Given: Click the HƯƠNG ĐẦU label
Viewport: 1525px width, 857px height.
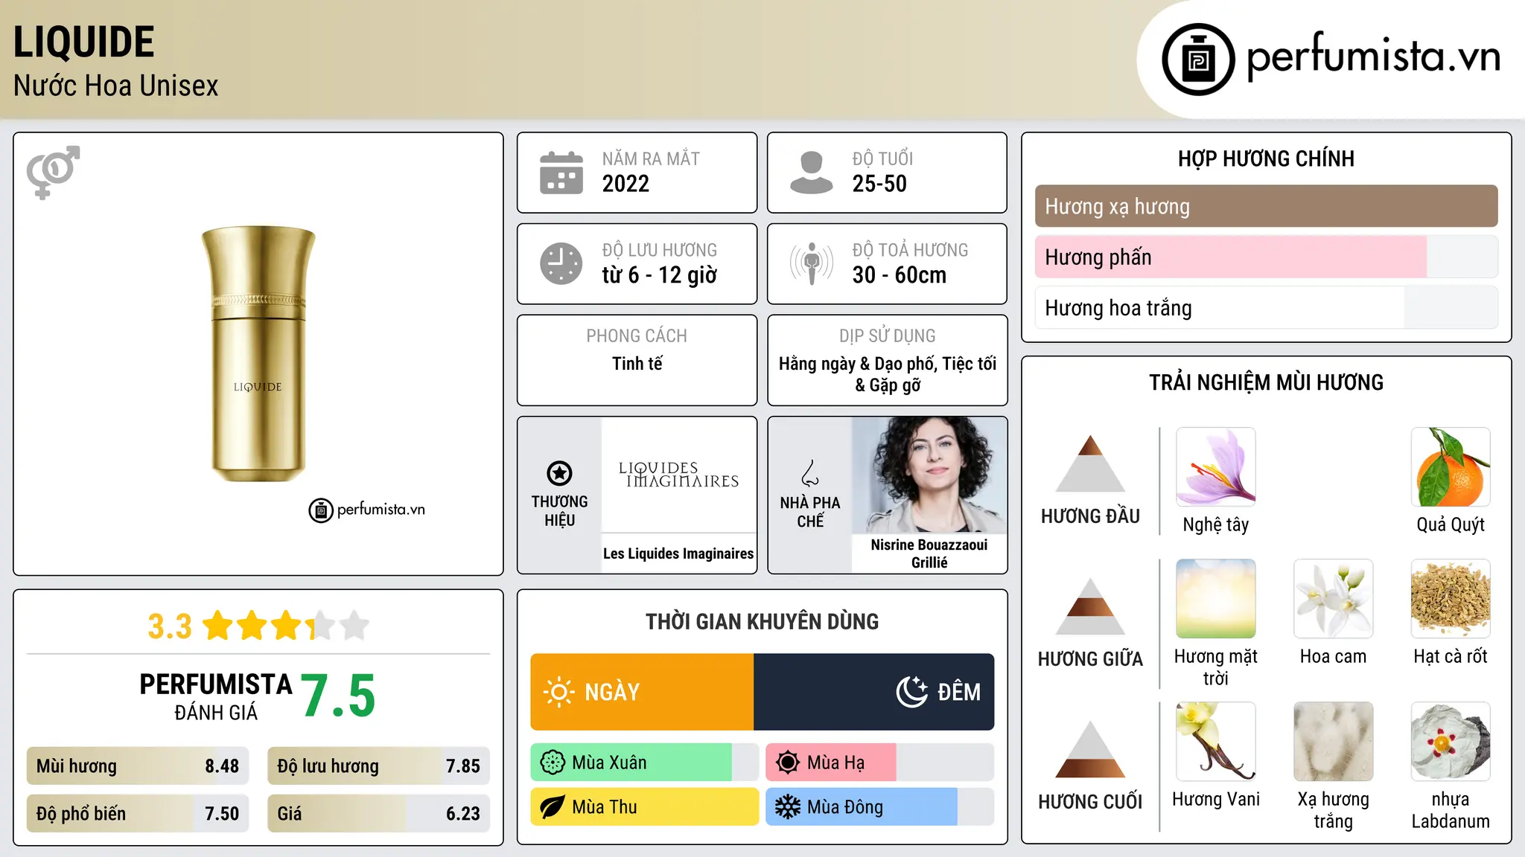Looking at the screenshot, I should click(1090, 516).
